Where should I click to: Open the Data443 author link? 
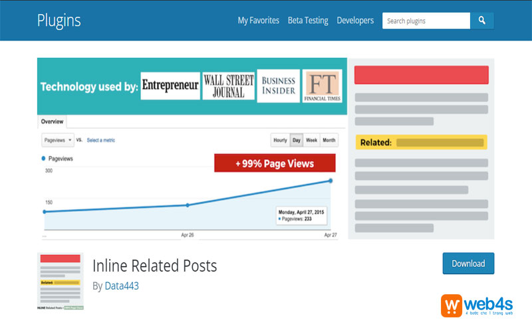pyautogui.click(x=121, y=286)
